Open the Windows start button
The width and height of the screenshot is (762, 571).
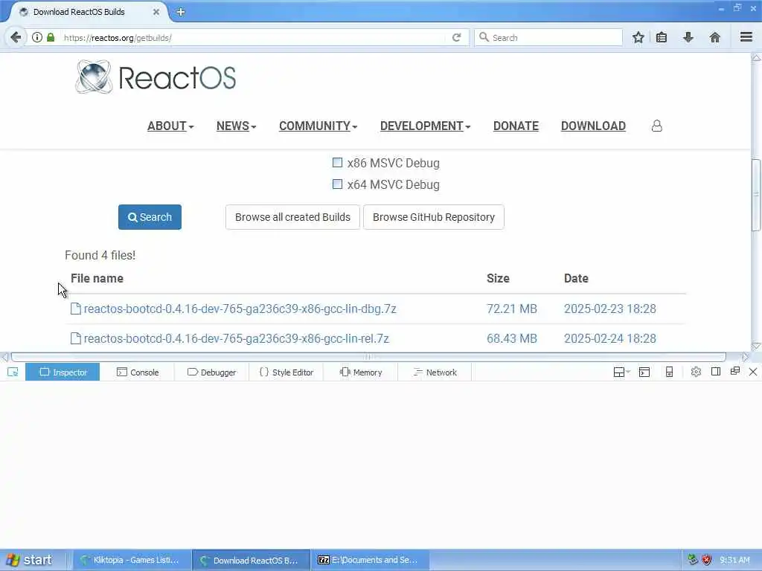30,560
